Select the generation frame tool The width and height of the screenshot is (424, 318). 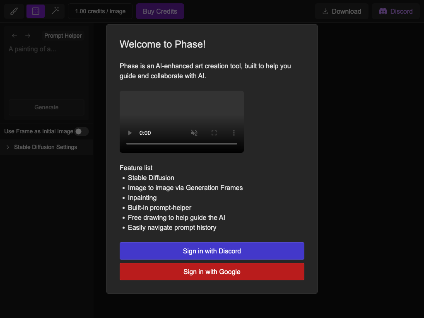[x=36, y=11]
